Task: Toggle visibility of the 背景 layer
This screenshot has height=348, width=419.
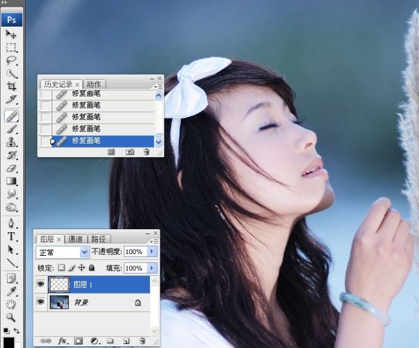Action: [x=41, y=302]
